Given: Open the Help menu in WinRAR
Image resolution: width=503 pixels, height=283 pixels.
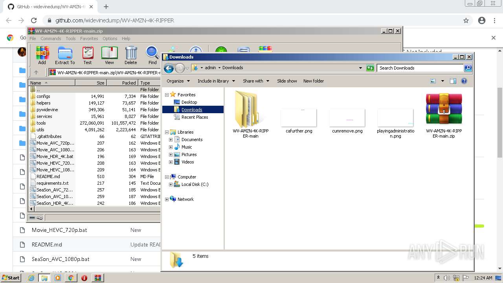Looking at the screenshot, I should [x=126, y=39].
